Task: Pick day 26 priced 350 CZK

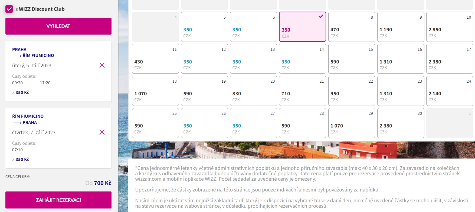Action: click(x=205, y=123)
